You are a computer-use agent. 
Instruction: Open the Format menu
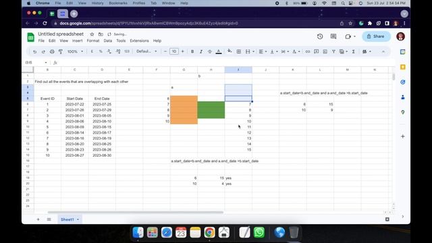(93, 40)
